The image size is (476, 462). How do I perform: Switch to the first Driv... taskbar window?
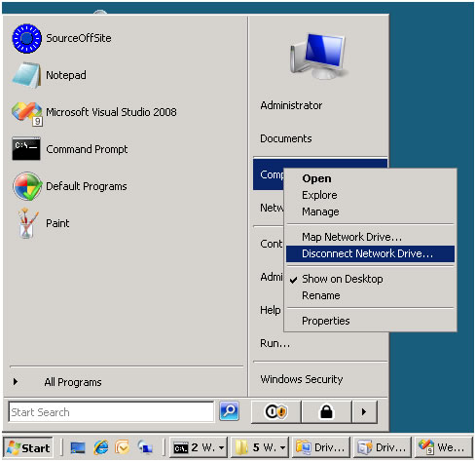(x=321, y=448)
